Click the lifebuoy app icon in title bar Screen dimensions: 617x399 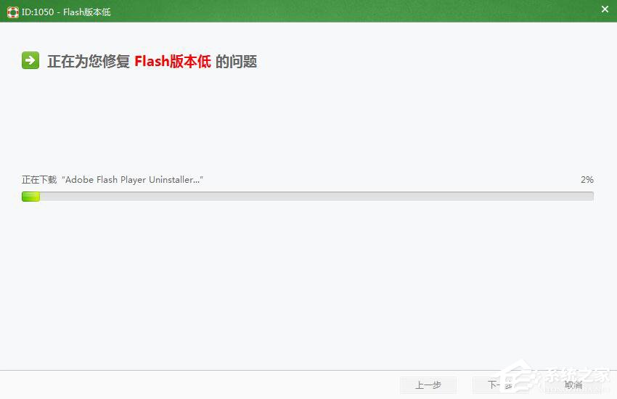(12, 12)
